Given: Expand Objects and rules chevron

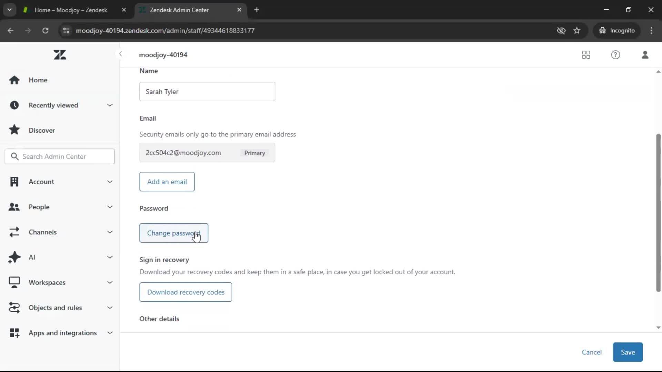Looking at the screenshot, I should point(110,307).
